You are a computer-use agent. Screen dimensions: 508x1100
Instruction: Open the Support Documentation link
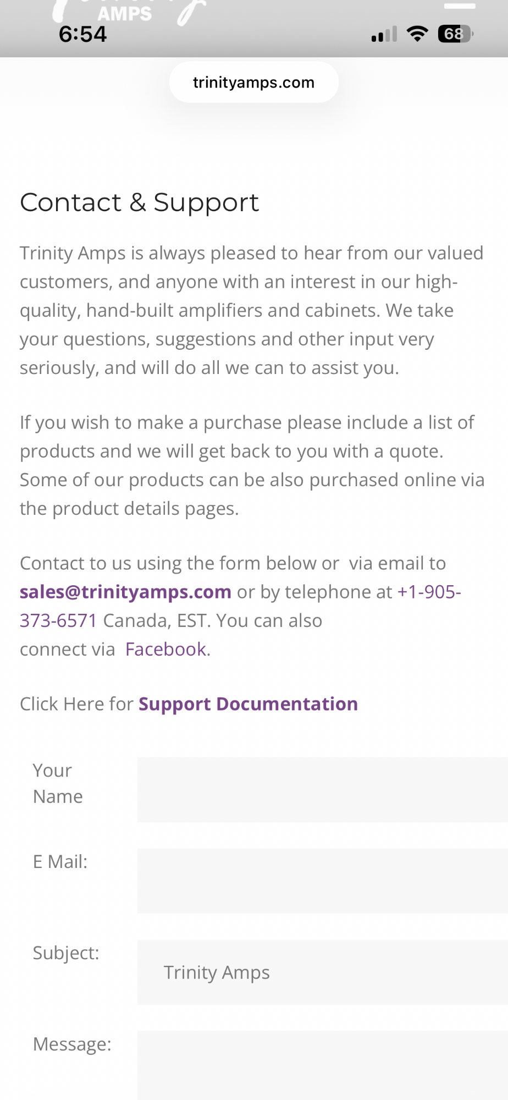click(x=248, y=704)
